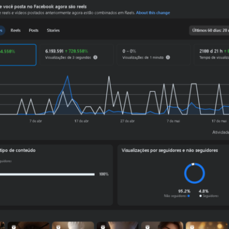The height and width of the screenshot is (229, 229).
Task: Select the 0 one-minute views metric card
Action: pyautogui.click(x=154, y=55)
